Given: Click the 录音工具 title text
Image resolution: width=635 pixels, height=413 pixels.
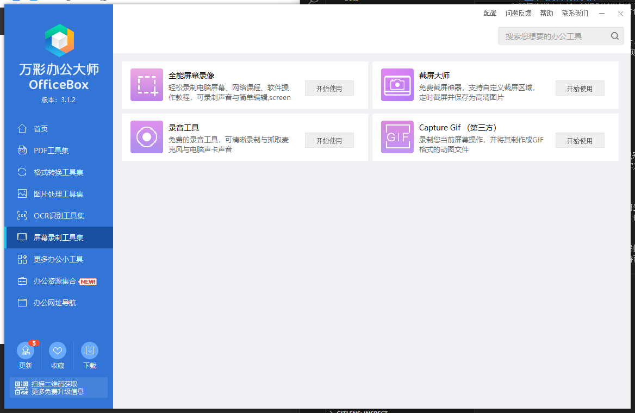Looking at the screenshot, I should coord(184,128).
